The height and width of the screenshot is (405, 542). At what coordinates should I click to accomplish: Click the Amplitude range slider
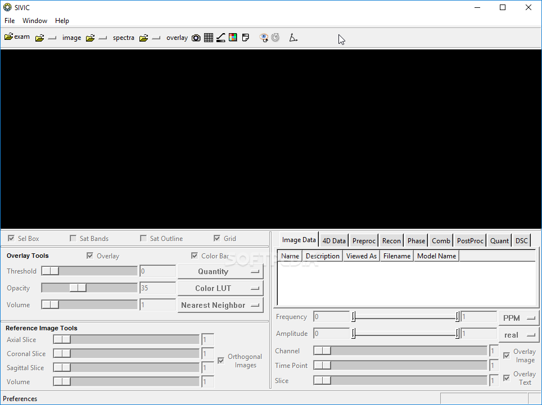tap(405, 334)
